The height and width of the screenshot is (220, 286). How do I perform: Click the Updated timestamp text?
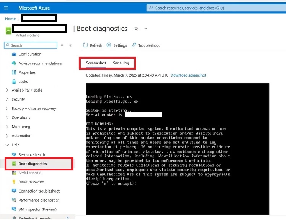(x=127, y=75)
